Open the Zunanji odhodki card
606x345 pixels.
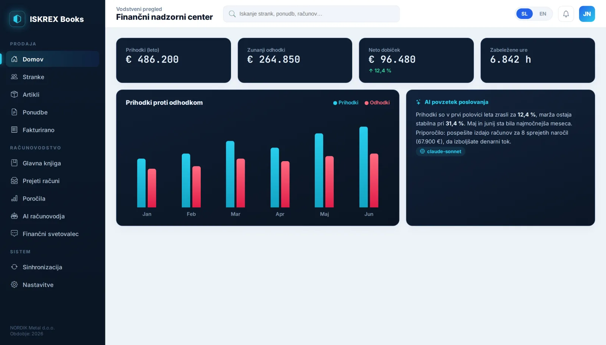click(295, 60)
